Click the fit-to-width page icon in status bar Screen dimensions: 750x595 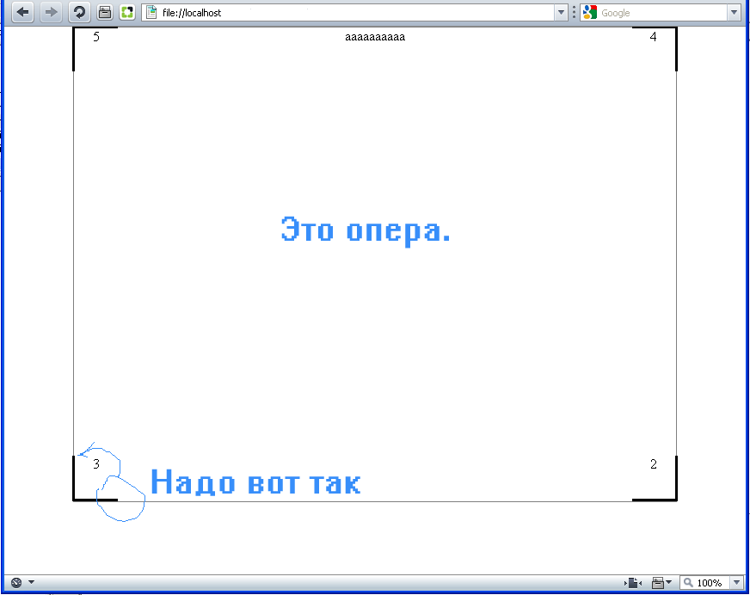point(633,583)
